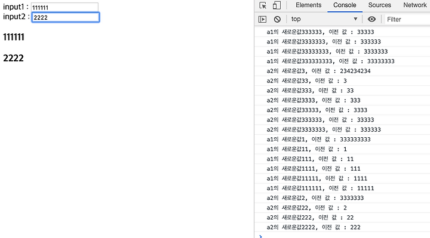The height and width of the screenshot is (238, 430).
Task: Switch to the Network tab
Action: click(x=415, y=5)
